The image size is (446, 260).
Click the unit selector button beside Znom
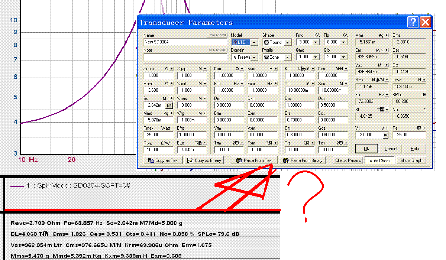tap(171, 69)
